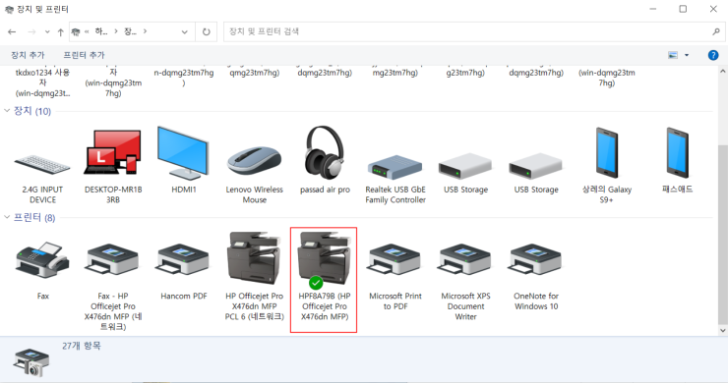Select the Lenovo Wireless Mouse device

(x=254, y=161)
